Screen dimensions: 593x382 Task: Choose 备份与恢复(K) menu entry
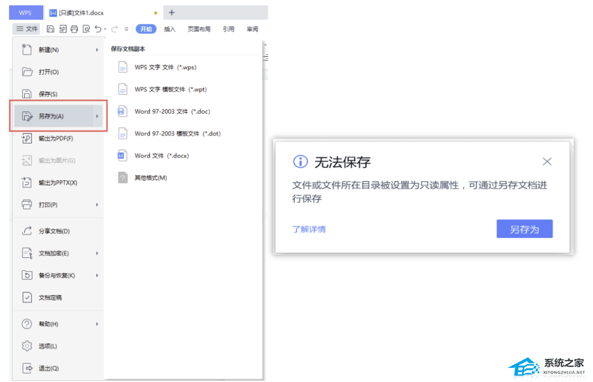click(x=58, y=275)
